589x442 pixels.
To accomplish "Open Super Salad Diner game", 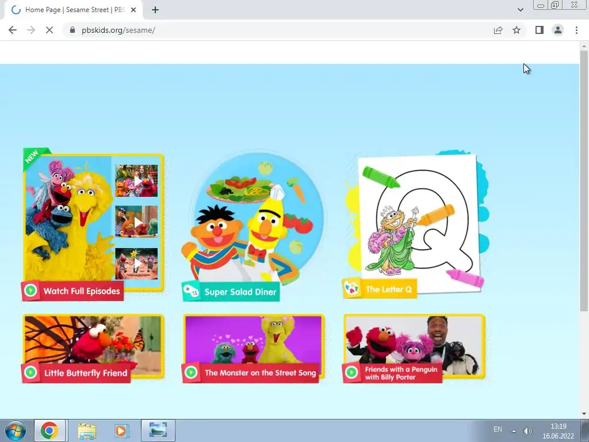I will click(240, 292).
